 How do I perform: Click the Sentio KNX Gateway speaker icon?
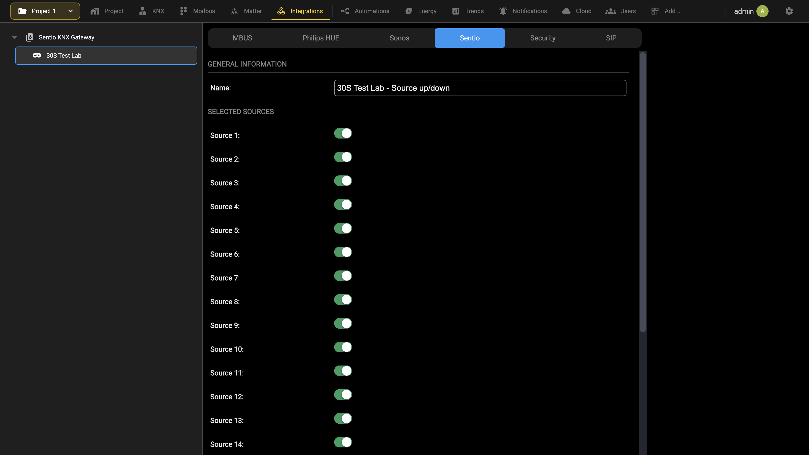click(30, 37)
